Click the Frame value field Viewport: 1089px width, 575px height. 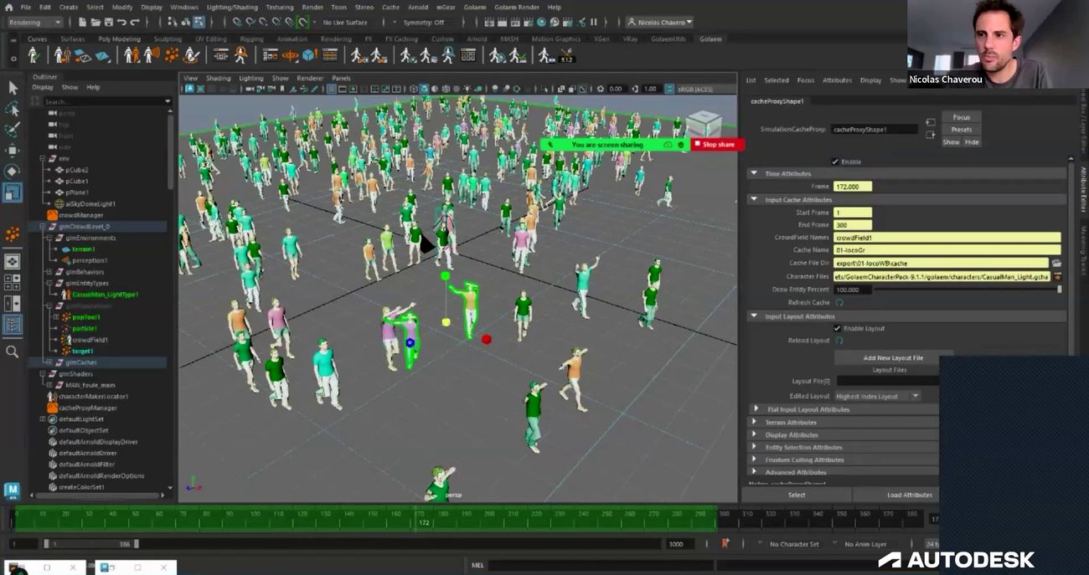click(x=853, y=187)
